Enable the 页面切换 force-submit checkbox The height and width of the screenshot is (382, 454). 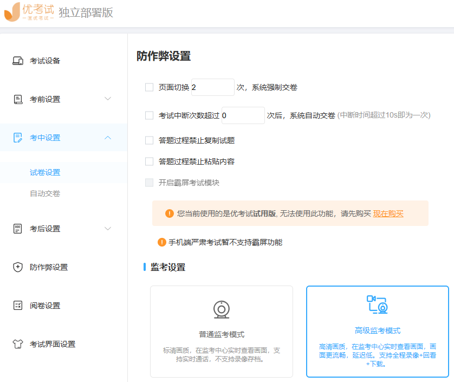(x=149, y=87)
